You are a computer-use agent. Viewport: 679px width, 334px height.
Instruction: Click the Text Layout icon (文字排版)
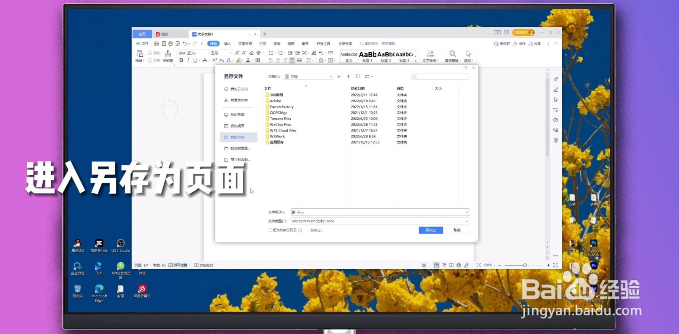[x=430, y=53]
